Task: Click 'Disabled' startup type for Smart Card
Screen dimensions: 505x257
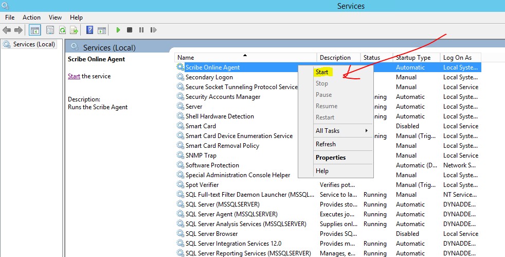Action: click(x=407, y=126)
